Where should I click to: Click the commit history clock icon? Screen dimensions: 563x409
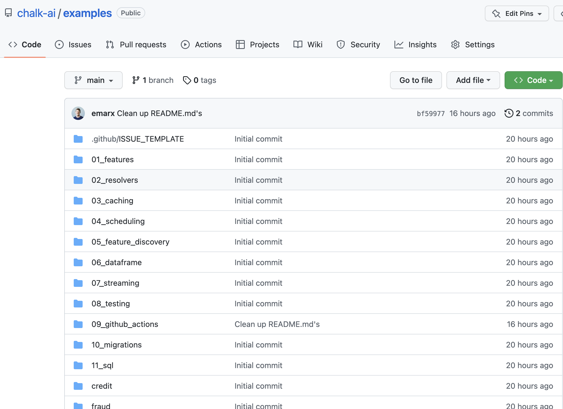coord(509,113)
